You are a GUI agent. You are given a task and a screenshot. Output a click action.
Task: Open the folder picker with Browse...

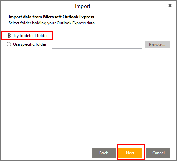click(x=157, y=45)
